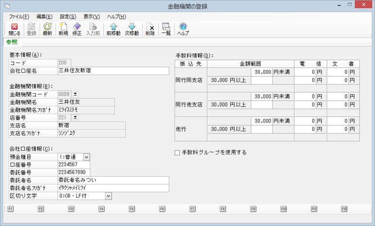Click the ヘルプ help icon in toolbar

point(183,30)
